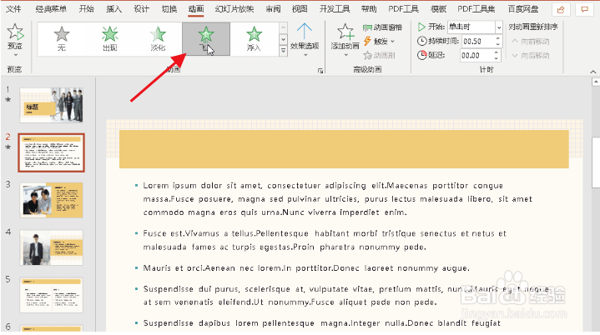Open the Classic Menu tab
This screenshot has height=335, width=600.
pyautogui.click(x=51, y=9)
